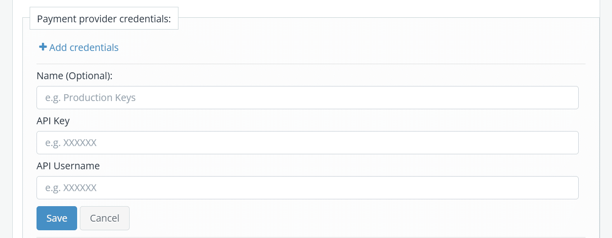Select the blue plus symbol in the credentials panel
The width and height of the screenshot is (612, 238).
tap(43, 47)
